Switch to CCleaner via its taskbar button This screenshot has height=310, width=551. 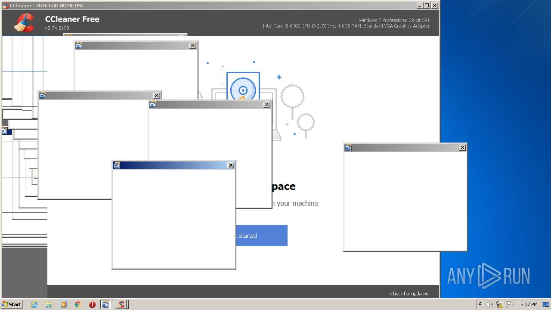[x=121, y=304]
